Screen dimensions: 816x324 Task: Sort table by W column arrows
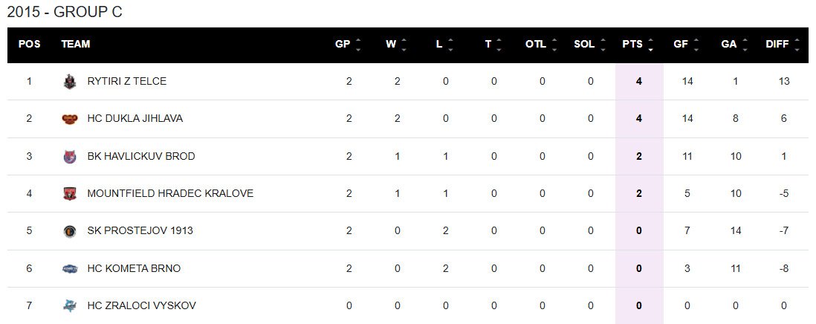point(404,45)
